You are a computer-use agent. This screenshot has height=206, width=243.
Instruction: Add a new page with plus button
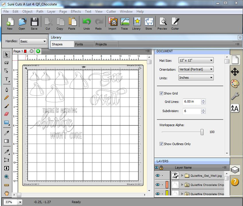pos(38,51)
